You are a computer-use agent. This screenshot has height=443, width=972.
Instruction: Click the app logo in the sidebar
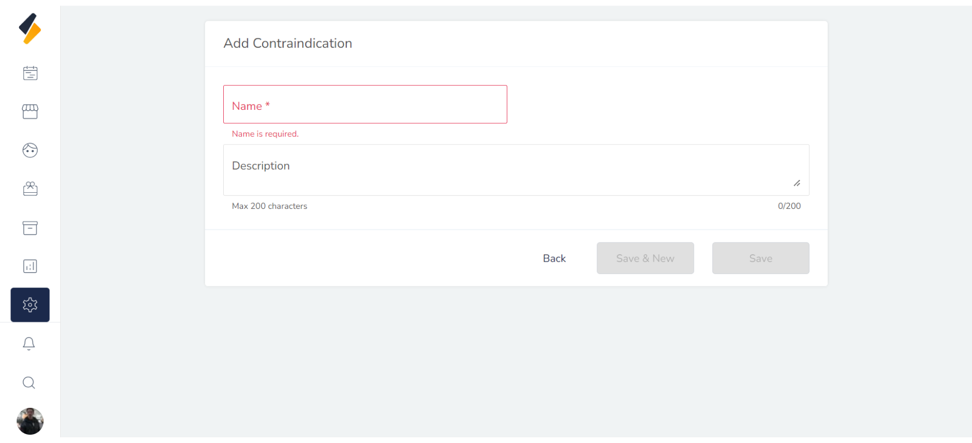(x=30, y=29)
